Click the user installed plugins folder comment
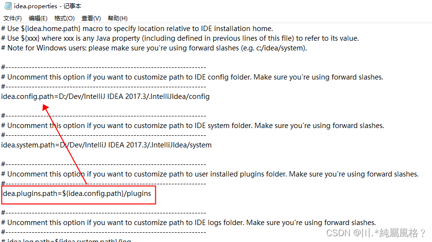 point(210,174)
